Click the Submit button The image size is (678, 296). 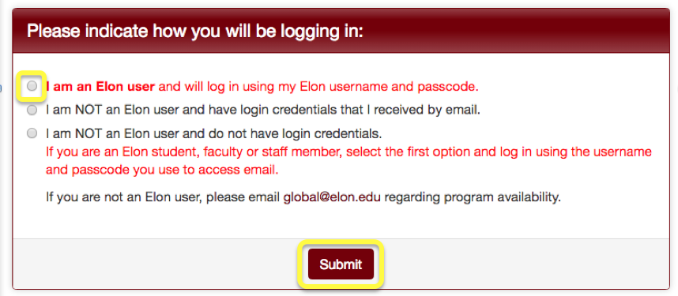341,264
